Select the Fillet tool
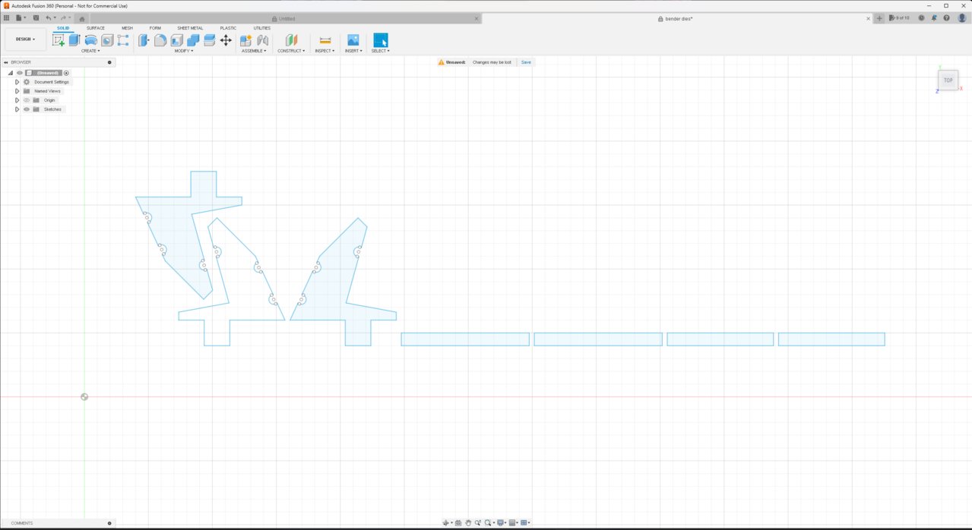972x530 pixels. (x=160, y=40)
